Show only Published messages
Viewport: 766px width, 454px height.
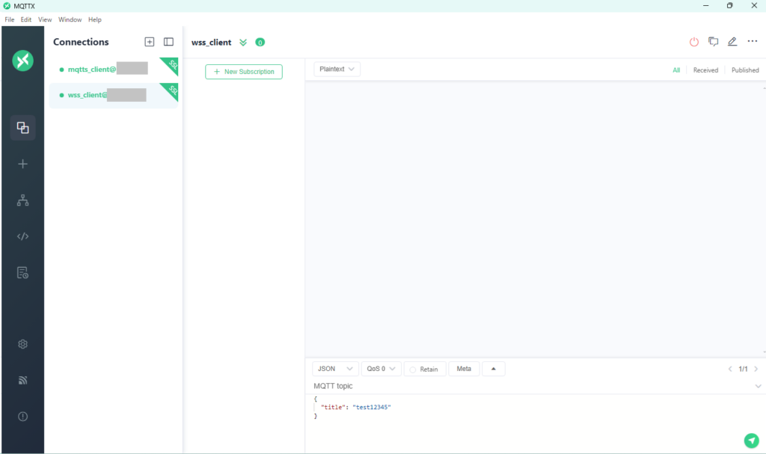pyautogui.click(x=744, y=70)
